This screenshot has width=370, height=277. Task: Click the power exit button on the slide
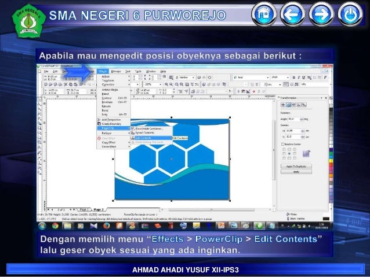(350, 14)
